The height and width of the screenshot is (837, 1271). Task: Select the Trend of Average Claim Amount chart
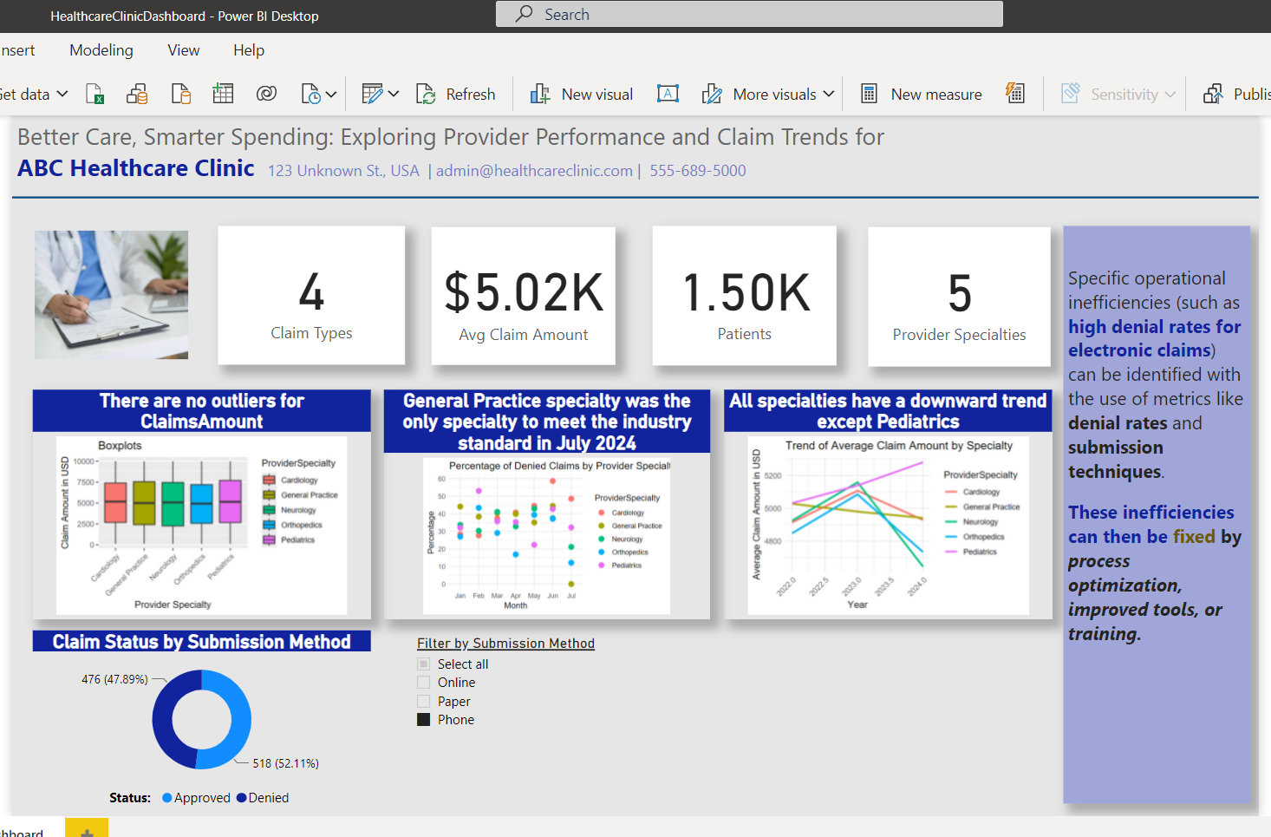pos(889,526)
